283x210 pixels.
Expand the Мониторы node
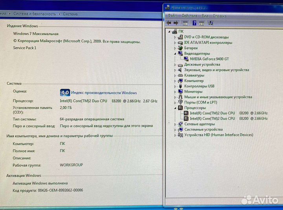point(175,92)
